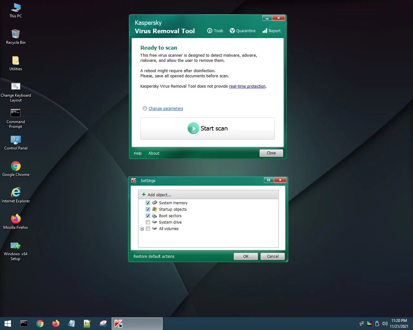Open Help in Kaspersky window

pyautogui.click(x=138, y=153)
